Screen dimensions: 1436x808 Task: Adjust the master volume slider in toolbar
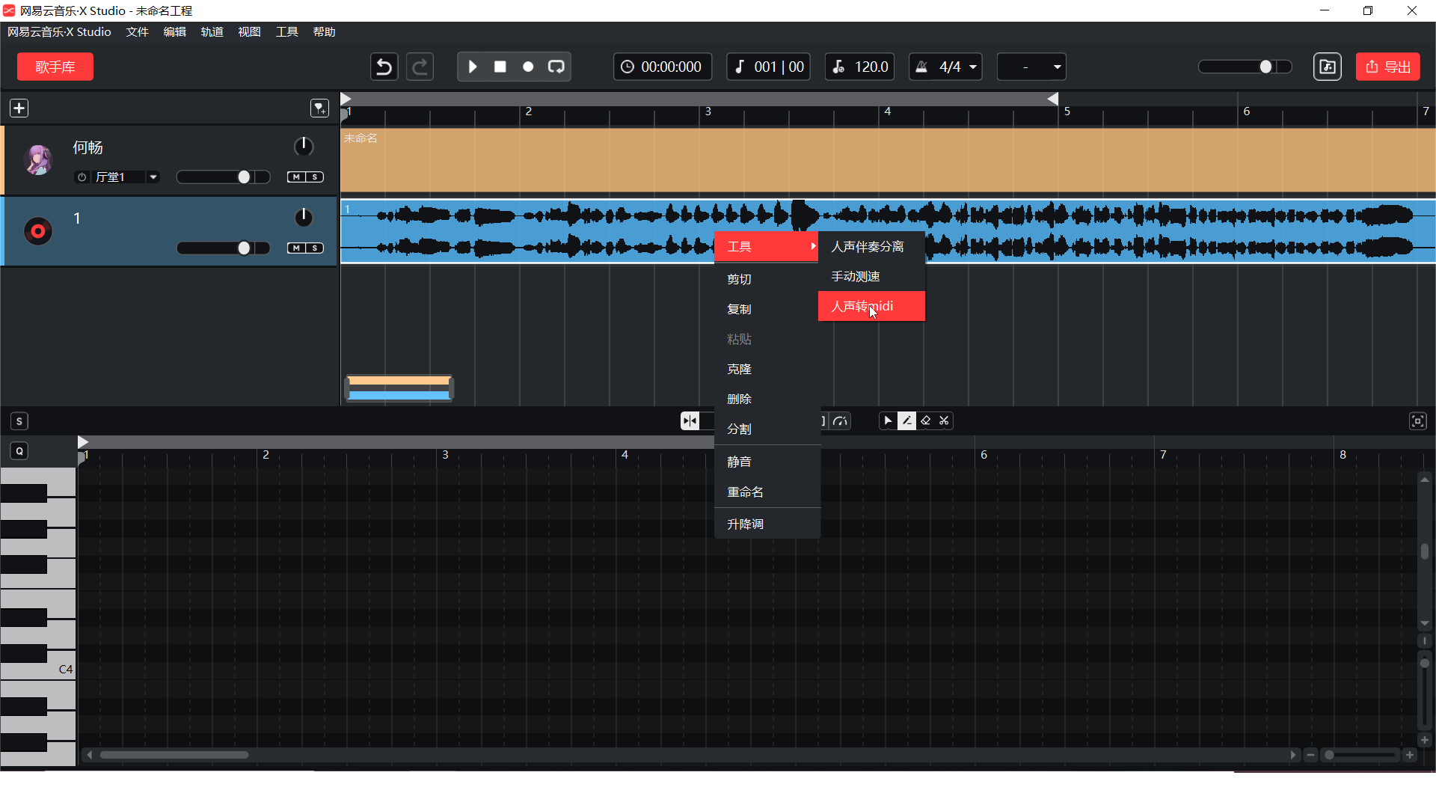pyautogui.click(x=1245, y=67)
